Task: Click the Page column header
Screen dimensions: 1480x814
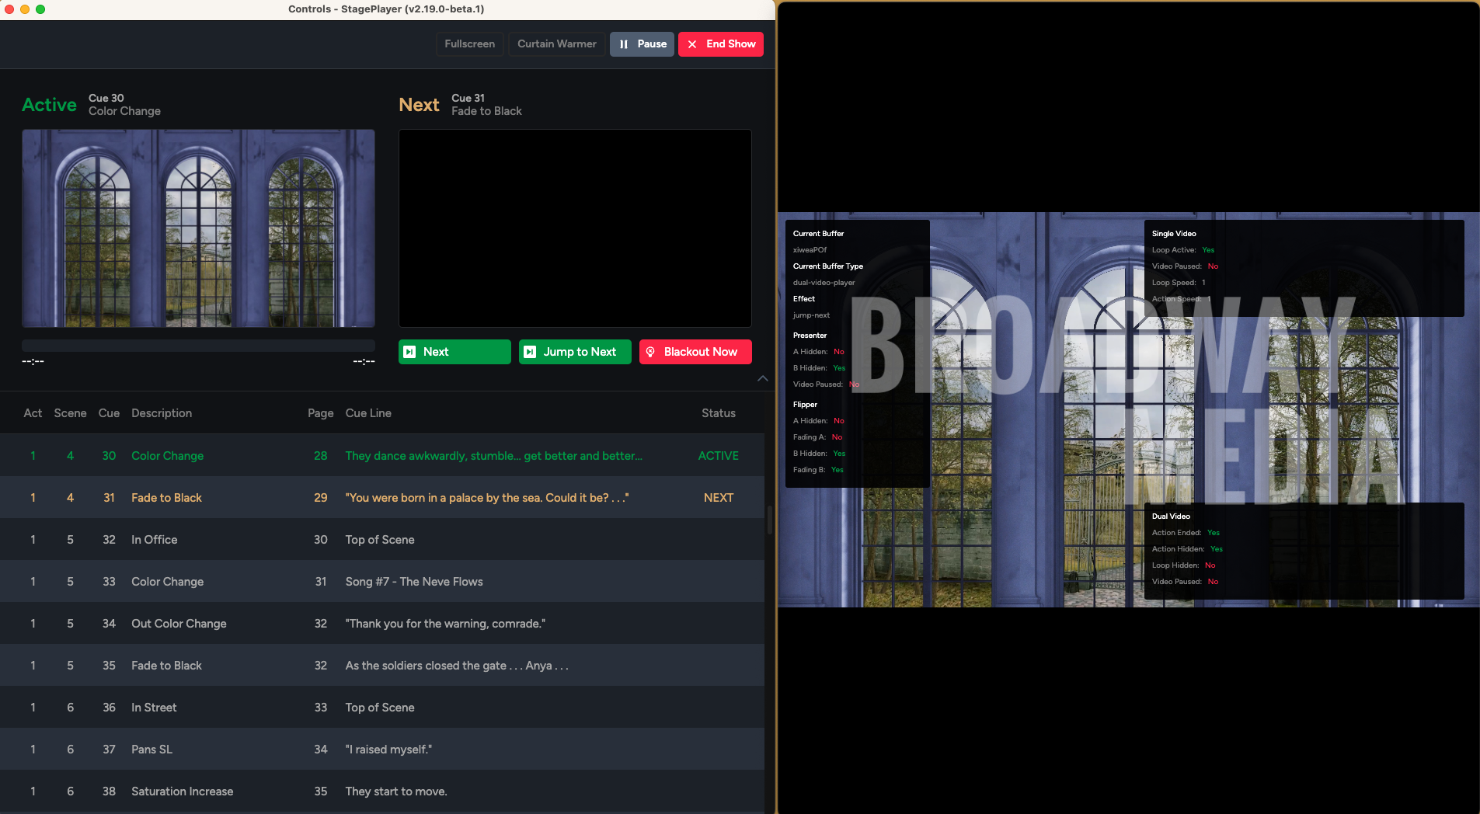Action: [x=320, y=413]
